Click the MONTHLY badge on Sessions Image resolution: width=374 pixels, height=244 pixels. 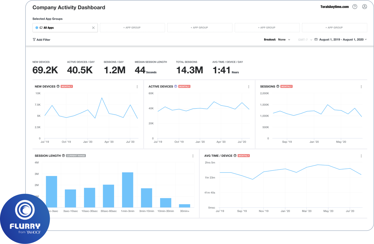[x=286, y=86]
